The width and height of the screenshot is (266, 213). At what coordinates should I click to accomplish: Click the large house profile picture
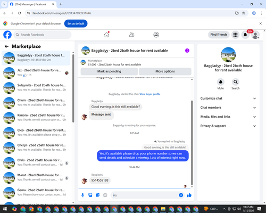coord(228,55)
